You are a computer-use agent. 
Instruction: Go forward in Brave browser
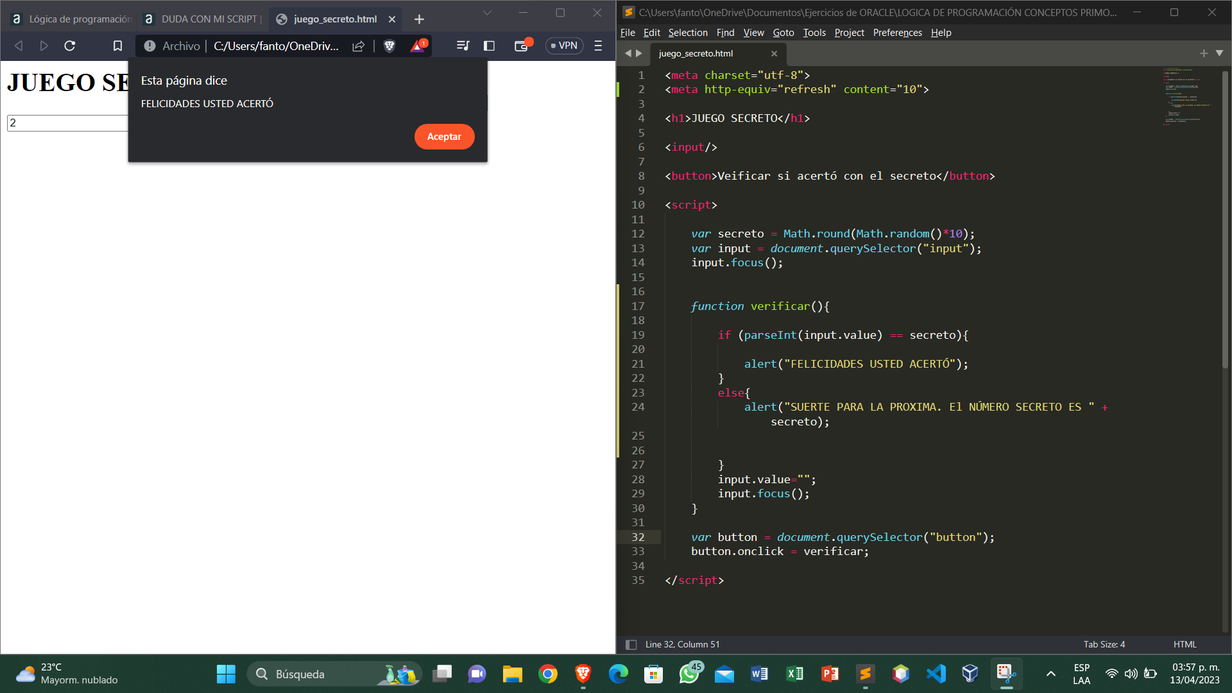tap(44, 46)
